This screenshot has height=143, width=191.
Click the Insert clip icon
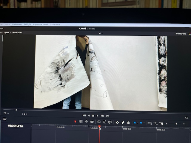(99, 122)
